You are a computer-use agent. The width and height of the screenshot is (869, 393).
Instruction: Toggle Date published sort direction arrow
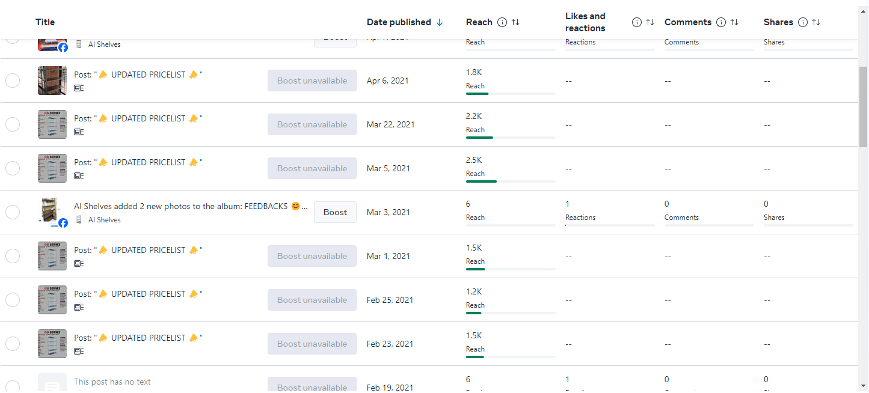[x=440, y=22]
